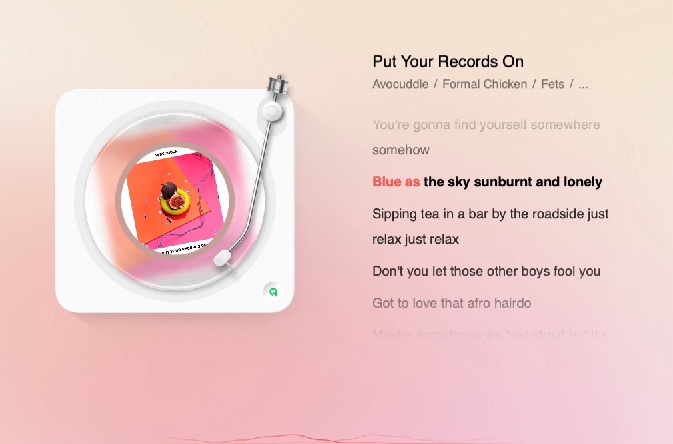Click the tonearm needle head on the record
Image resolution: width=673 pixels, height=444 pixels.
click(223, 258)
